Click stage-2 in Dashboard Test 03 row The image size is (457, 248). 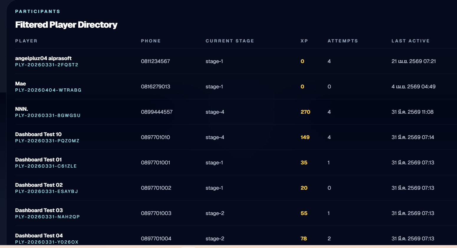click(215, 213)
